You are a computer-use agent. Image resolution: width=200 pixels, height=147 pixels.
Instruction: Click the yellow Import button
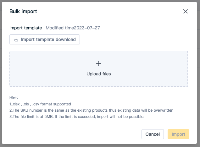pyautogui.click(x=178, y=134)
